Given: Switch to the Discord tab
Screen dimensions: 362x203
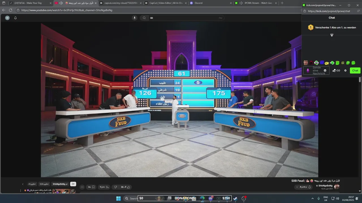Looking at the screenshot, I should pos(211,3).
